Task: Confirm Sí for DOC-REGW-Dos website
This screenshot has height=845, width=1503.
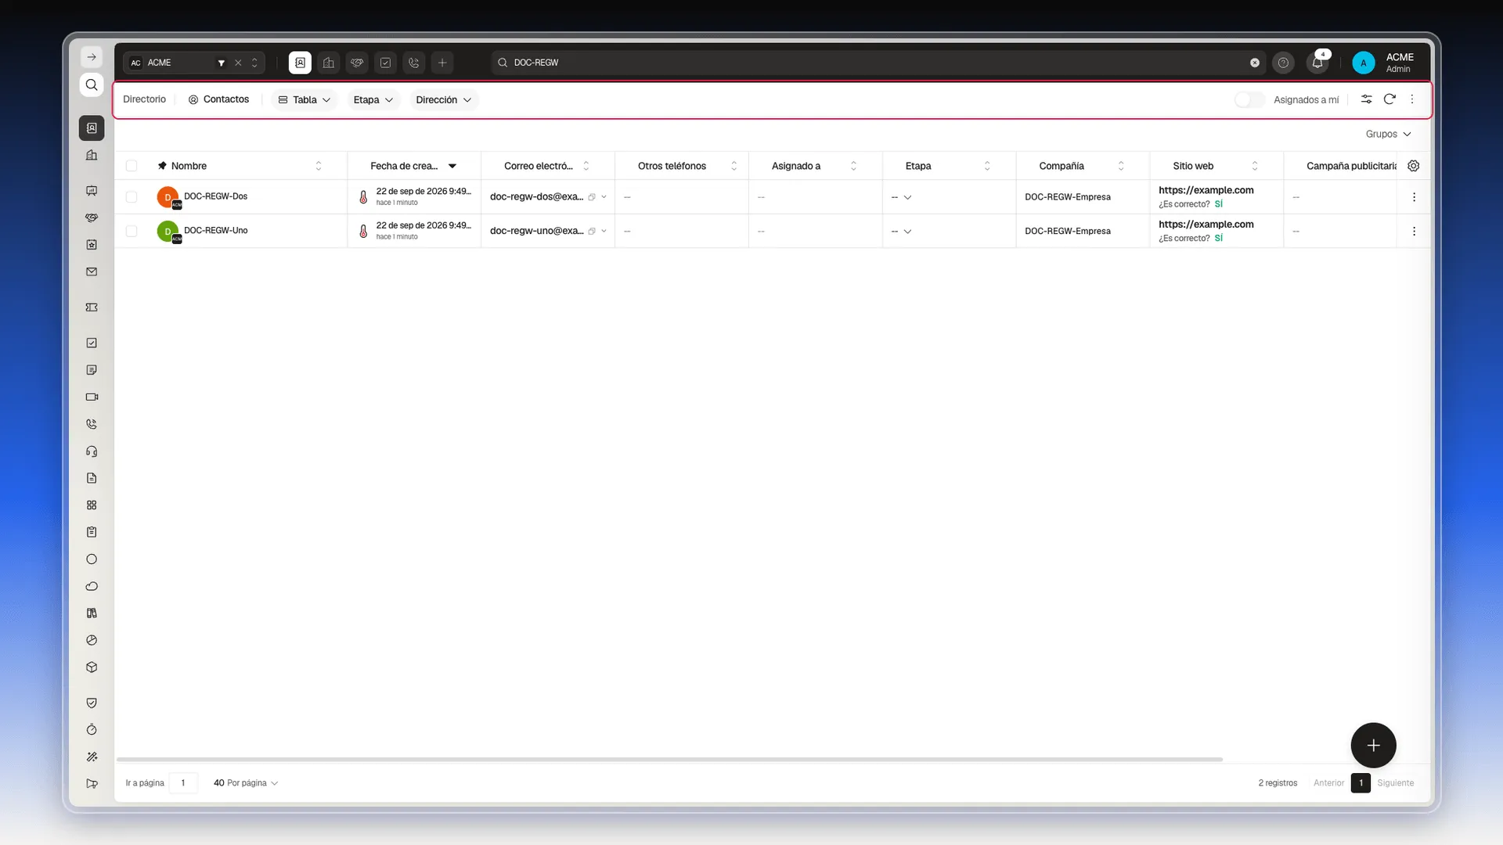Action: (x=1218, y=204)
